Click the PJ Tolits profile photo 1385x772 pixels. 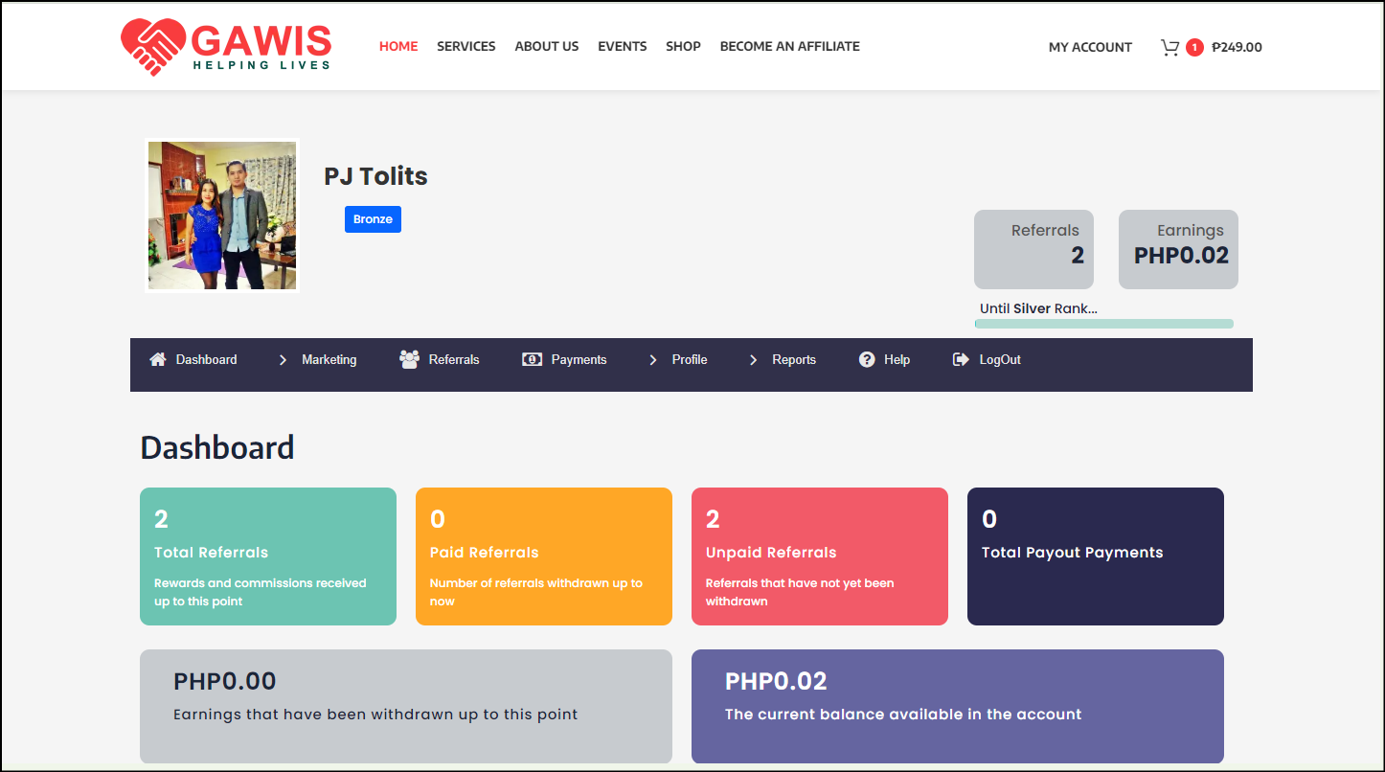click(222, 216)
